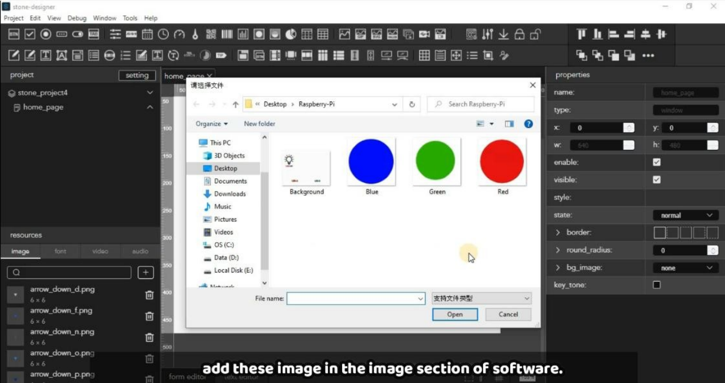
Task: Pick the QR code widget icon
Action: coord(211,35)
